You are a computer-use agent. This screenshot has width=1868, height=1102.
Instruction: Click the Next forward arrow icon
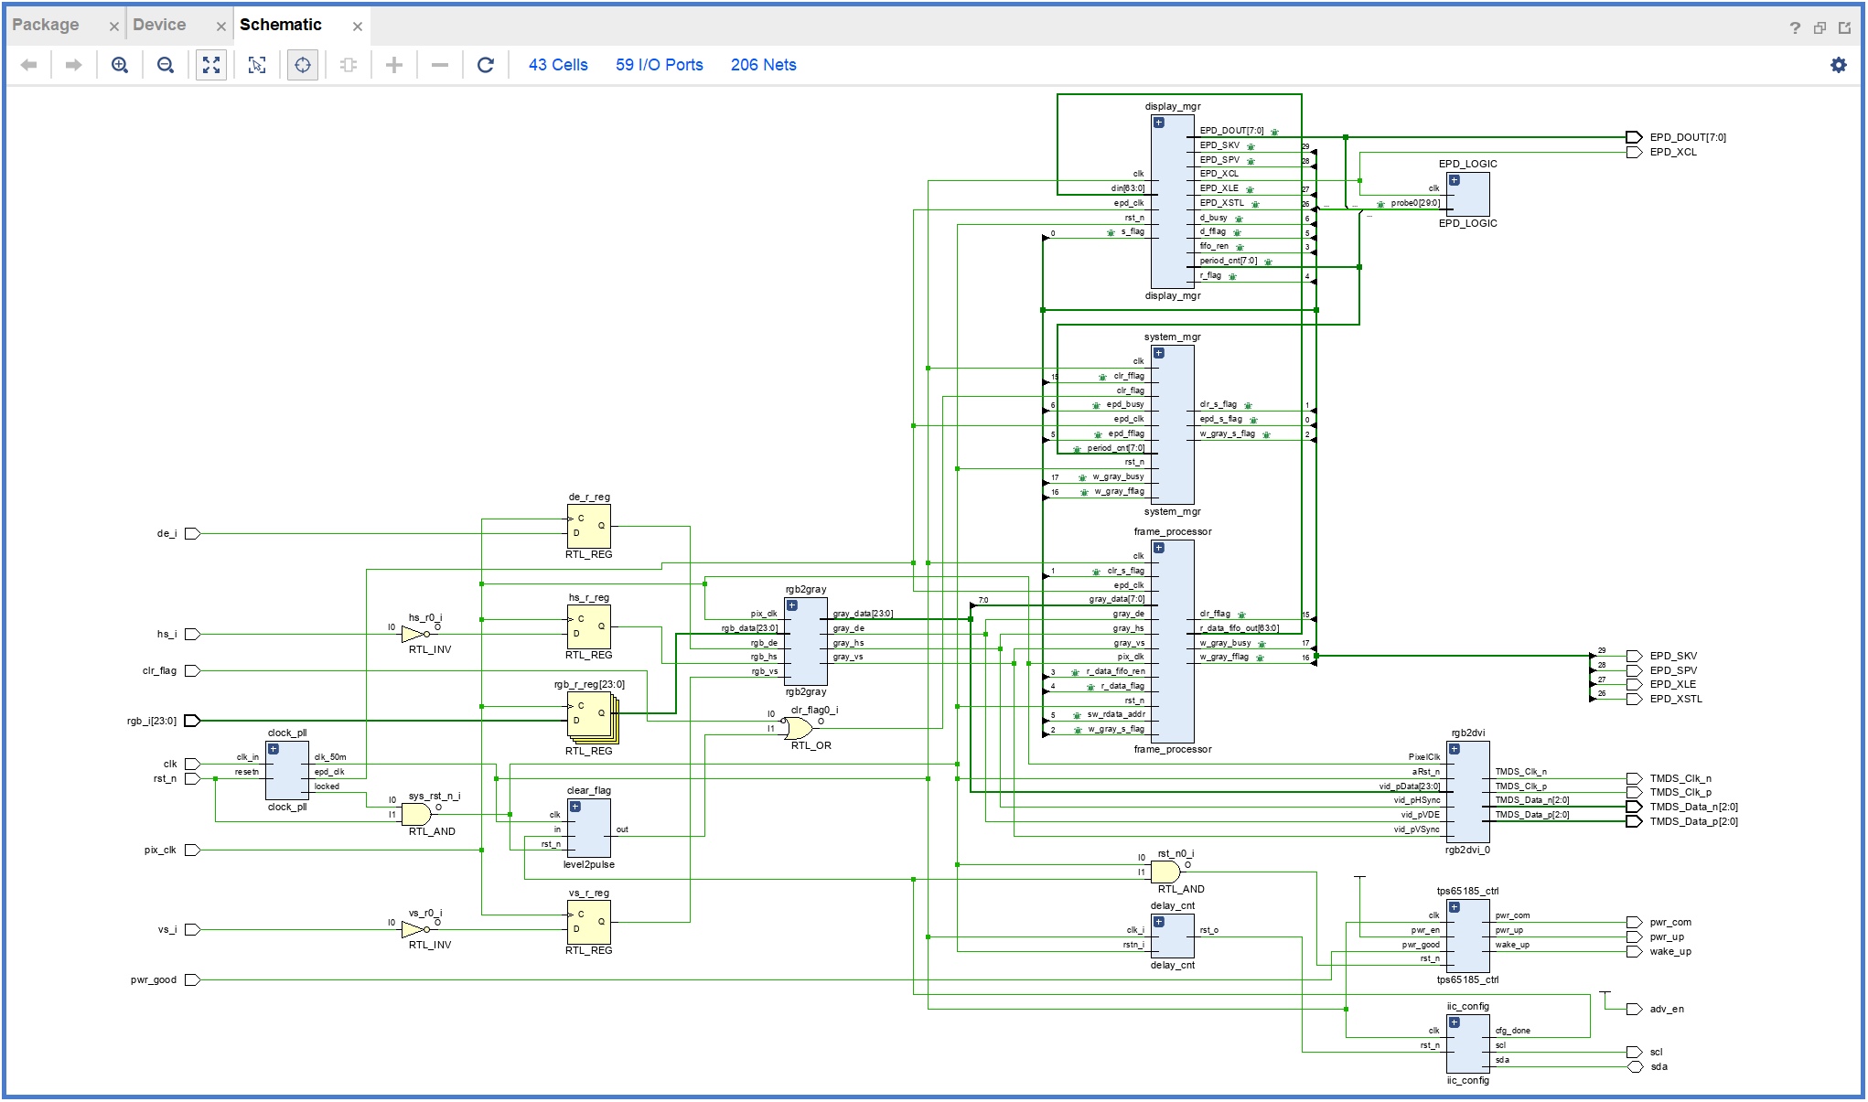74,65
